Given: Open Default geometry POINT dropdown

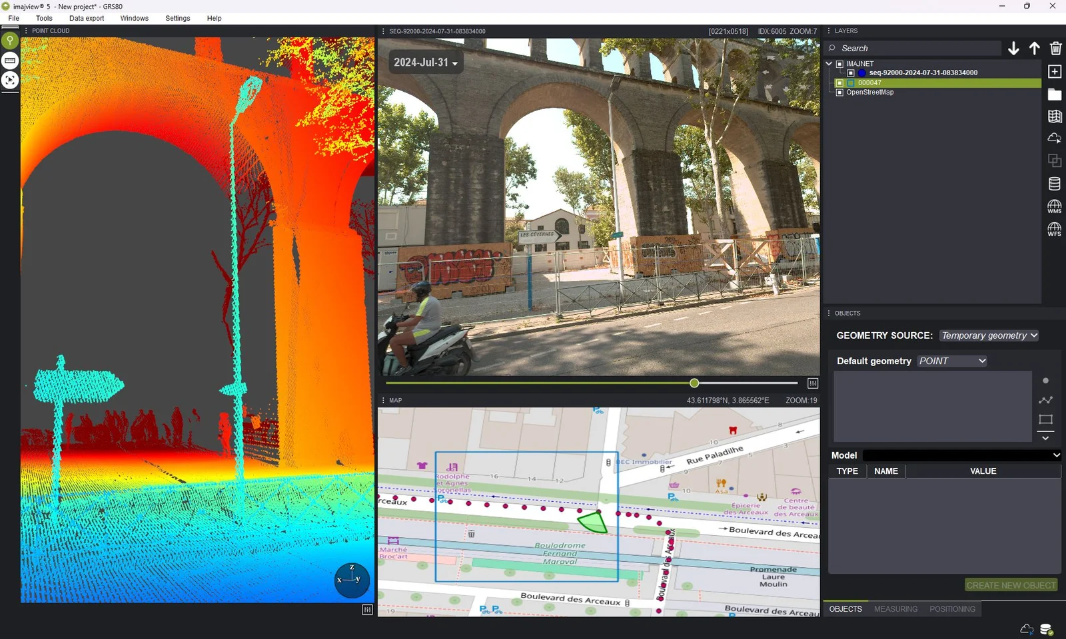Looking at the screenshot, I should (952, 361).
